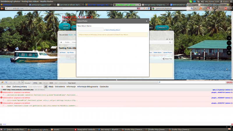Click the logout icon in community toolbar
The height and width of the screenshot is (131, 233).
point(170,42)
